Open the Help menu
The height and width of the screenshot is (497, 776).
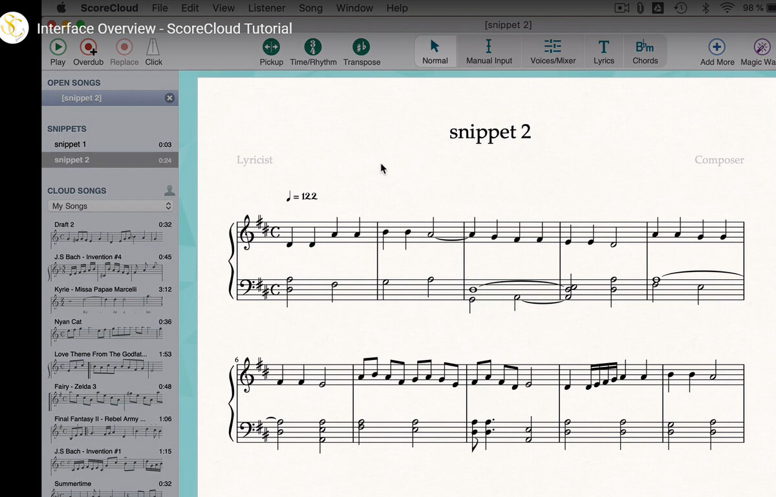(397, 8)
